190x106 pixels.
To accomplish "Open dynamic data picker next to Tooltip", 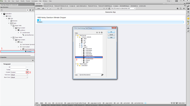I will 27,70.
